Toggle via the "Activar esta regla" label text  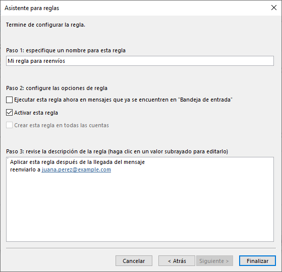tap(36, 113)
